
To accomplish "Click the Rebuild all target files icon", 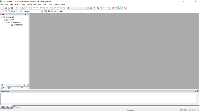I will 9,11.
